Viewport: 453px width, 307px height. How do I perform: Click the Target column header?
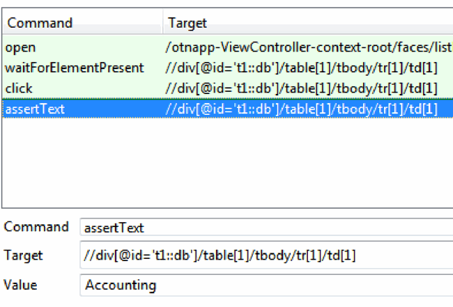click(187, 23)
